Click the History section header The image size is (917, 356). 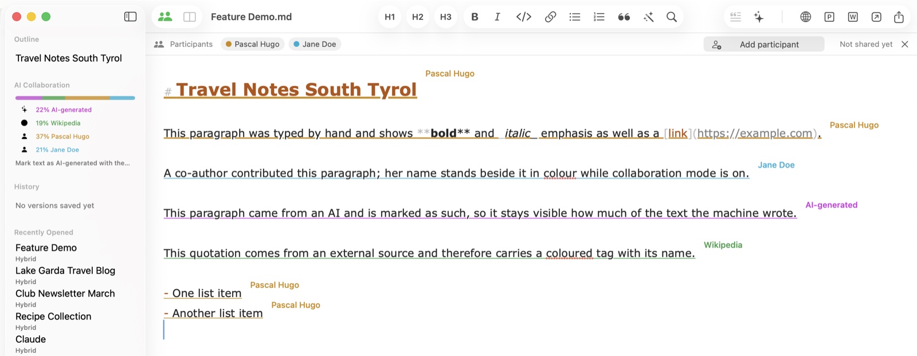coord(27,187)
